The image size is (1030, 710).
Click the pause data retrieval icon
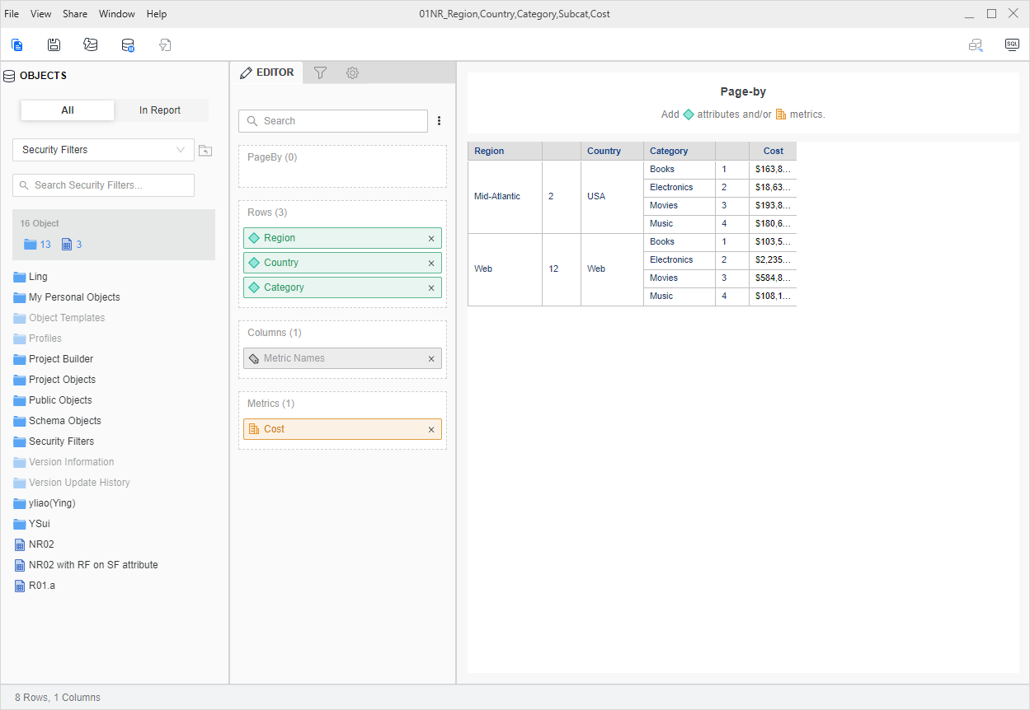pyautogui.click(x=128, y=45)
